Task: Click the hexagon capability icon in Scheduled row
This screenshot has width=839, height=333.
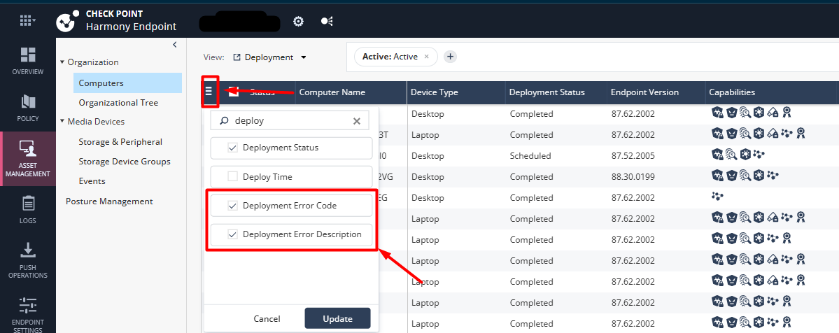Action: coord(745,155)
